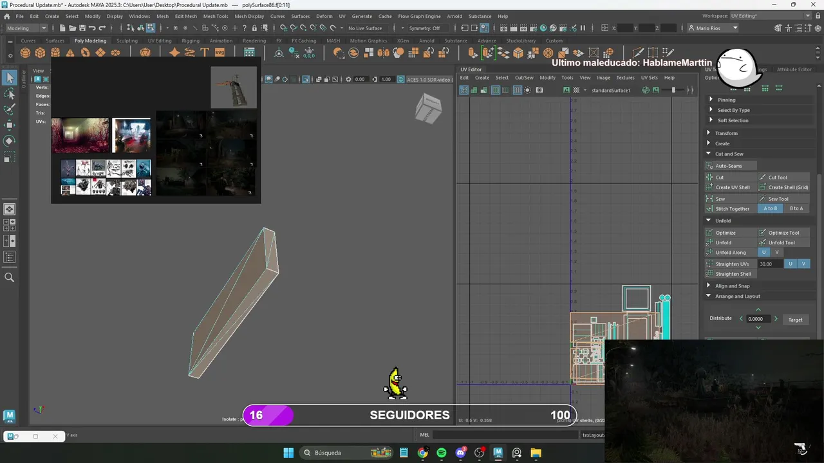Click the Type tool T shelf icon
This screenshot has width=824, height=463.
coord(205,53)
